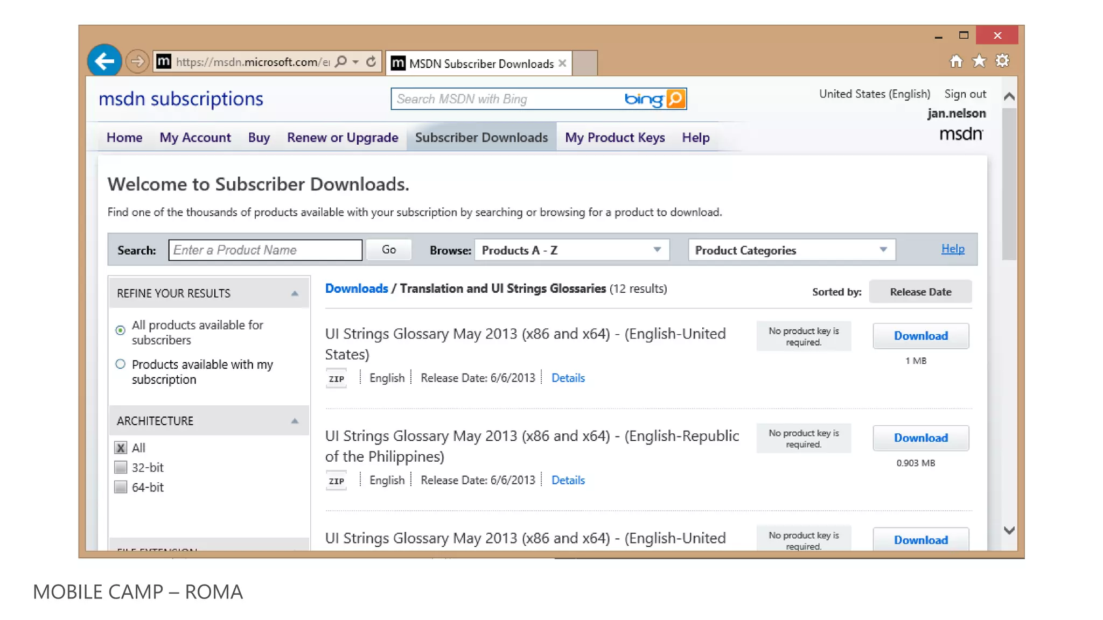
Task: Click the Bing search magnifier icon
Action: (675, 99)
